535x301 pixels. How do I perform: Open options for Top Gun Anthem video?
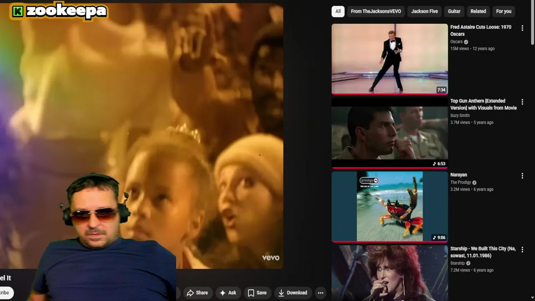point(522,102)
